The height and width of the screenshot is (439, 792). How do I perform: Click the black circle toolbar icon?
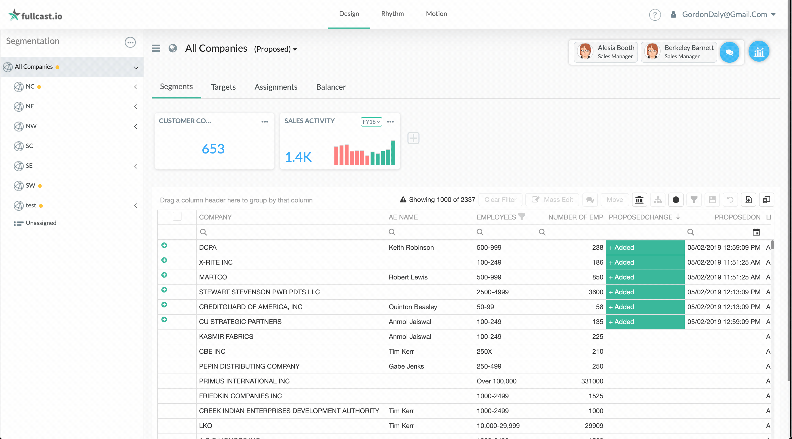675,199
